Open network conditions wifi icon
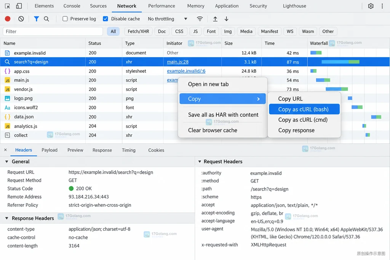This screenshot has width=390, height=260. tap(200, 19)
